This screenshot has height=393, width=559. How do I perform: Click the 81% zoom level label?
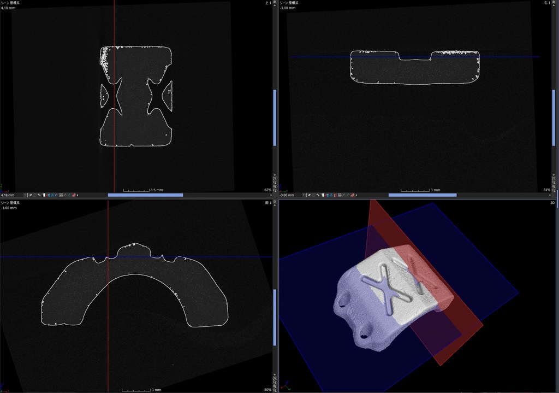546,190
